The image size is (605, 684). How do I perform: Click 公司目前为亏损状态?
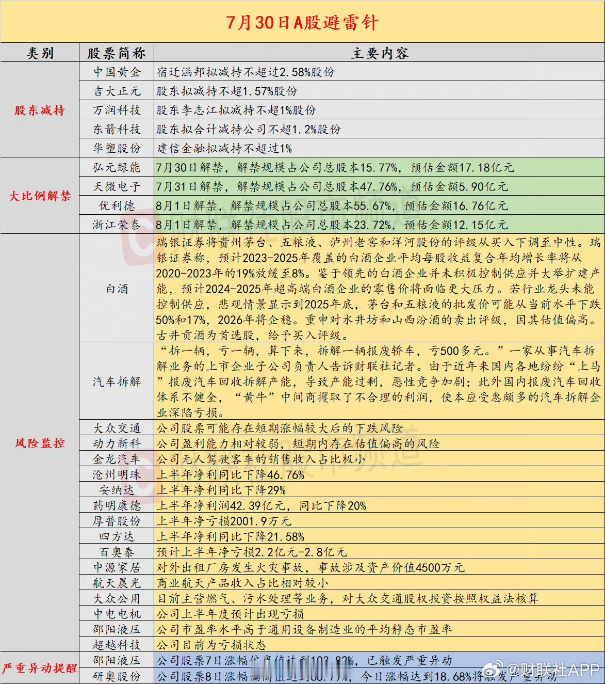211,645
